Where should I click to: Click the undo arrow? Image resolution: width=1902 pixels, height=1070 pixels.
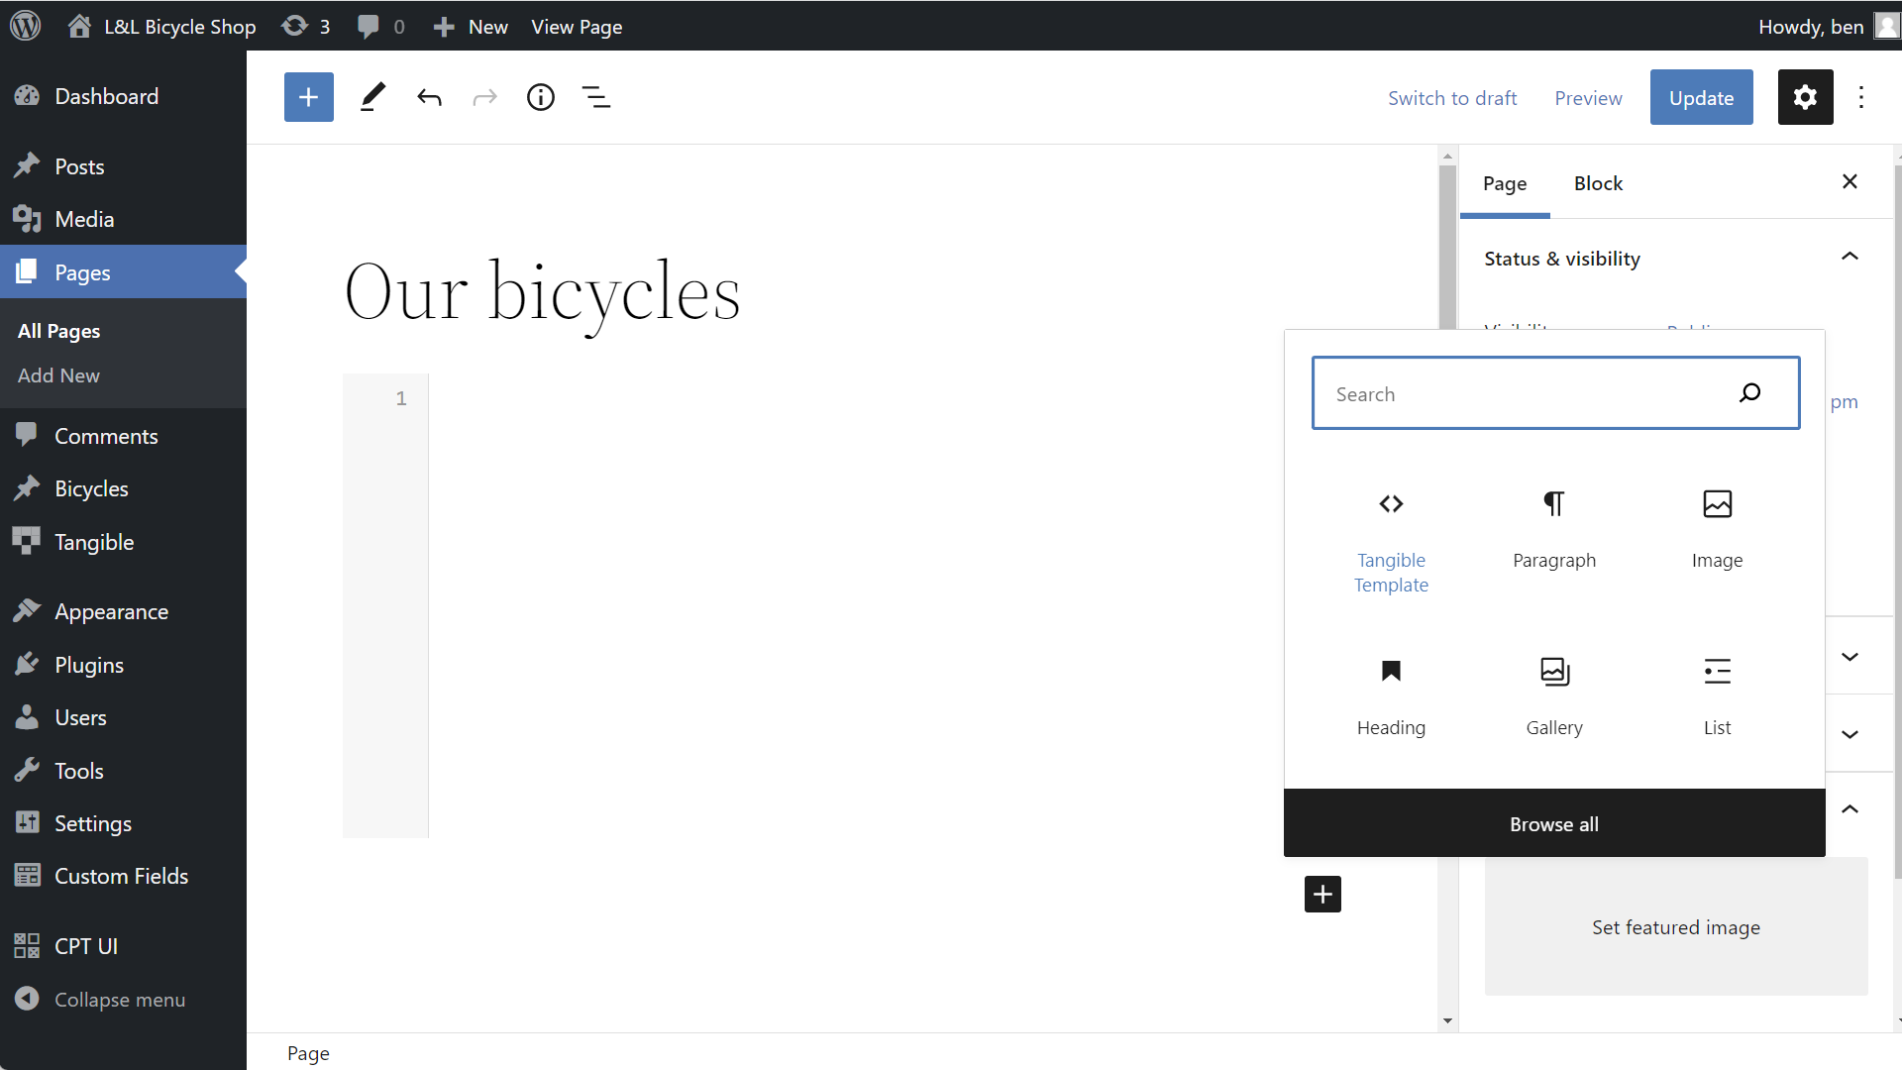click(429, 97)
